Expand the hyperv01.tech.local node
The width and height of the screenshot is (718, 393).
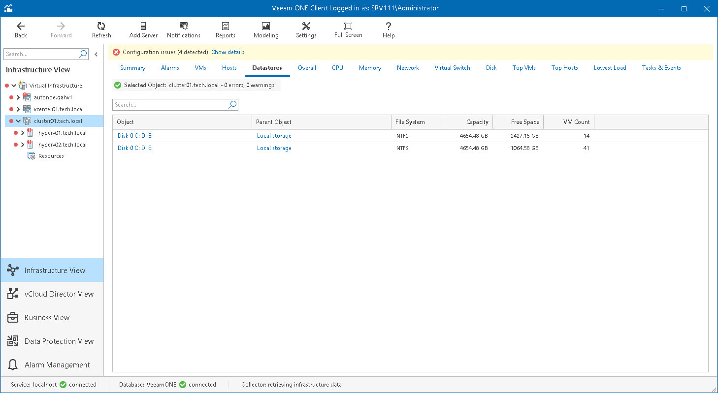[23, 133]
